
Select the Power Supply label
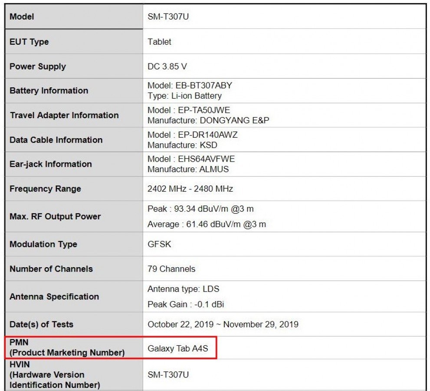tap(38, 66)
